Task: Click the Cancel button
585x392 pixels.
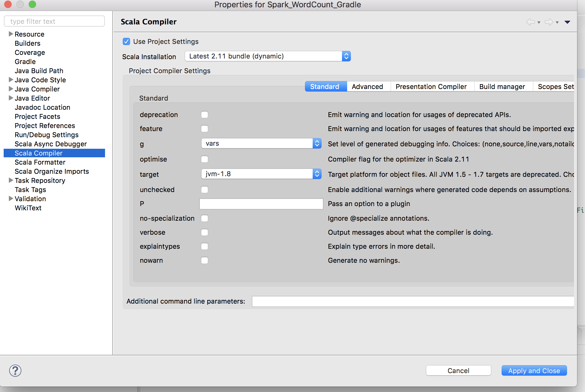Action: (458, 371)
